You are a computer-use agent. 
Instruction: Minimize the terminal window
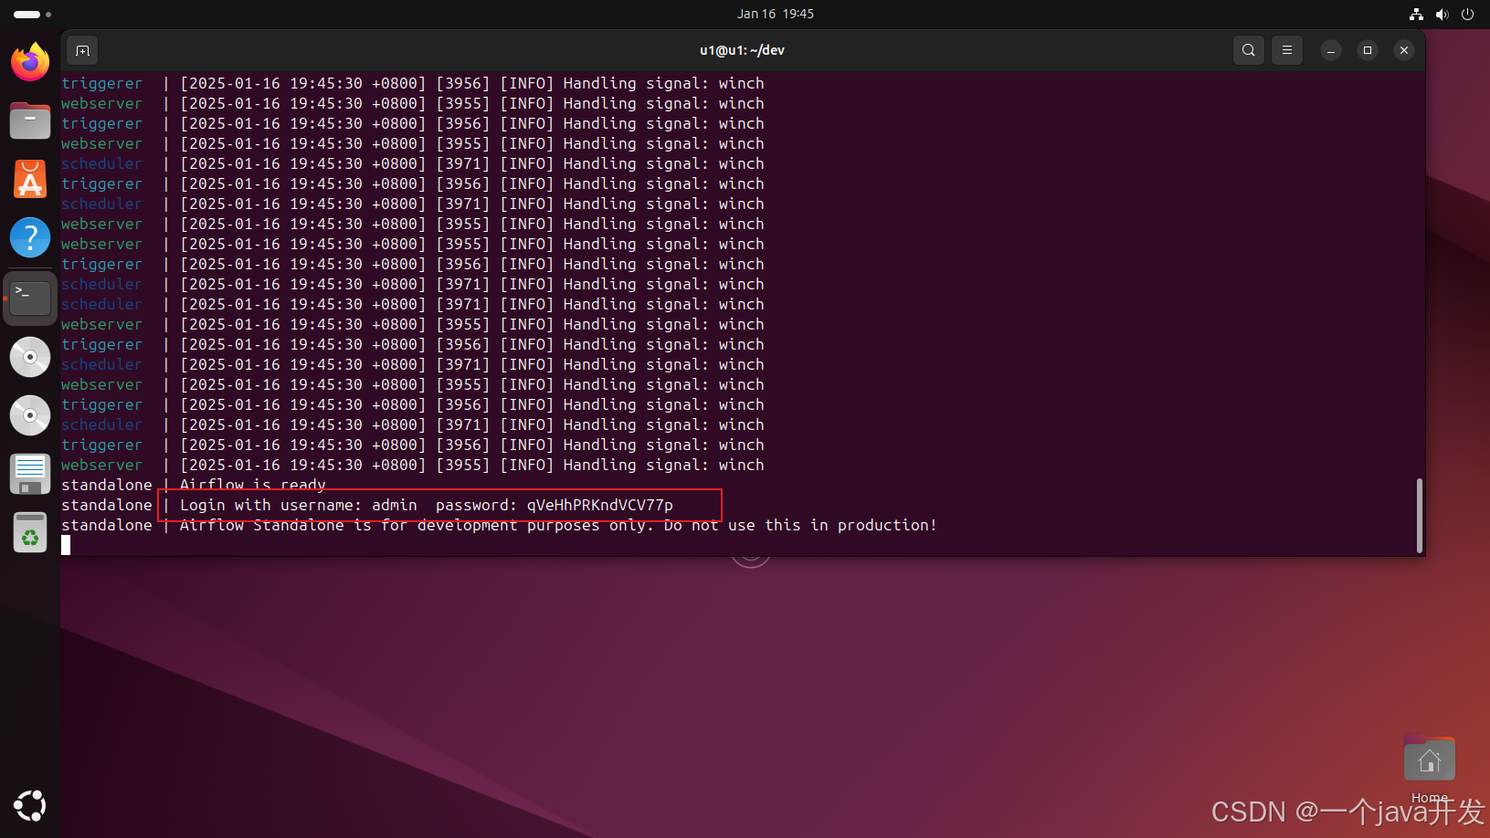pos(1331,50)
